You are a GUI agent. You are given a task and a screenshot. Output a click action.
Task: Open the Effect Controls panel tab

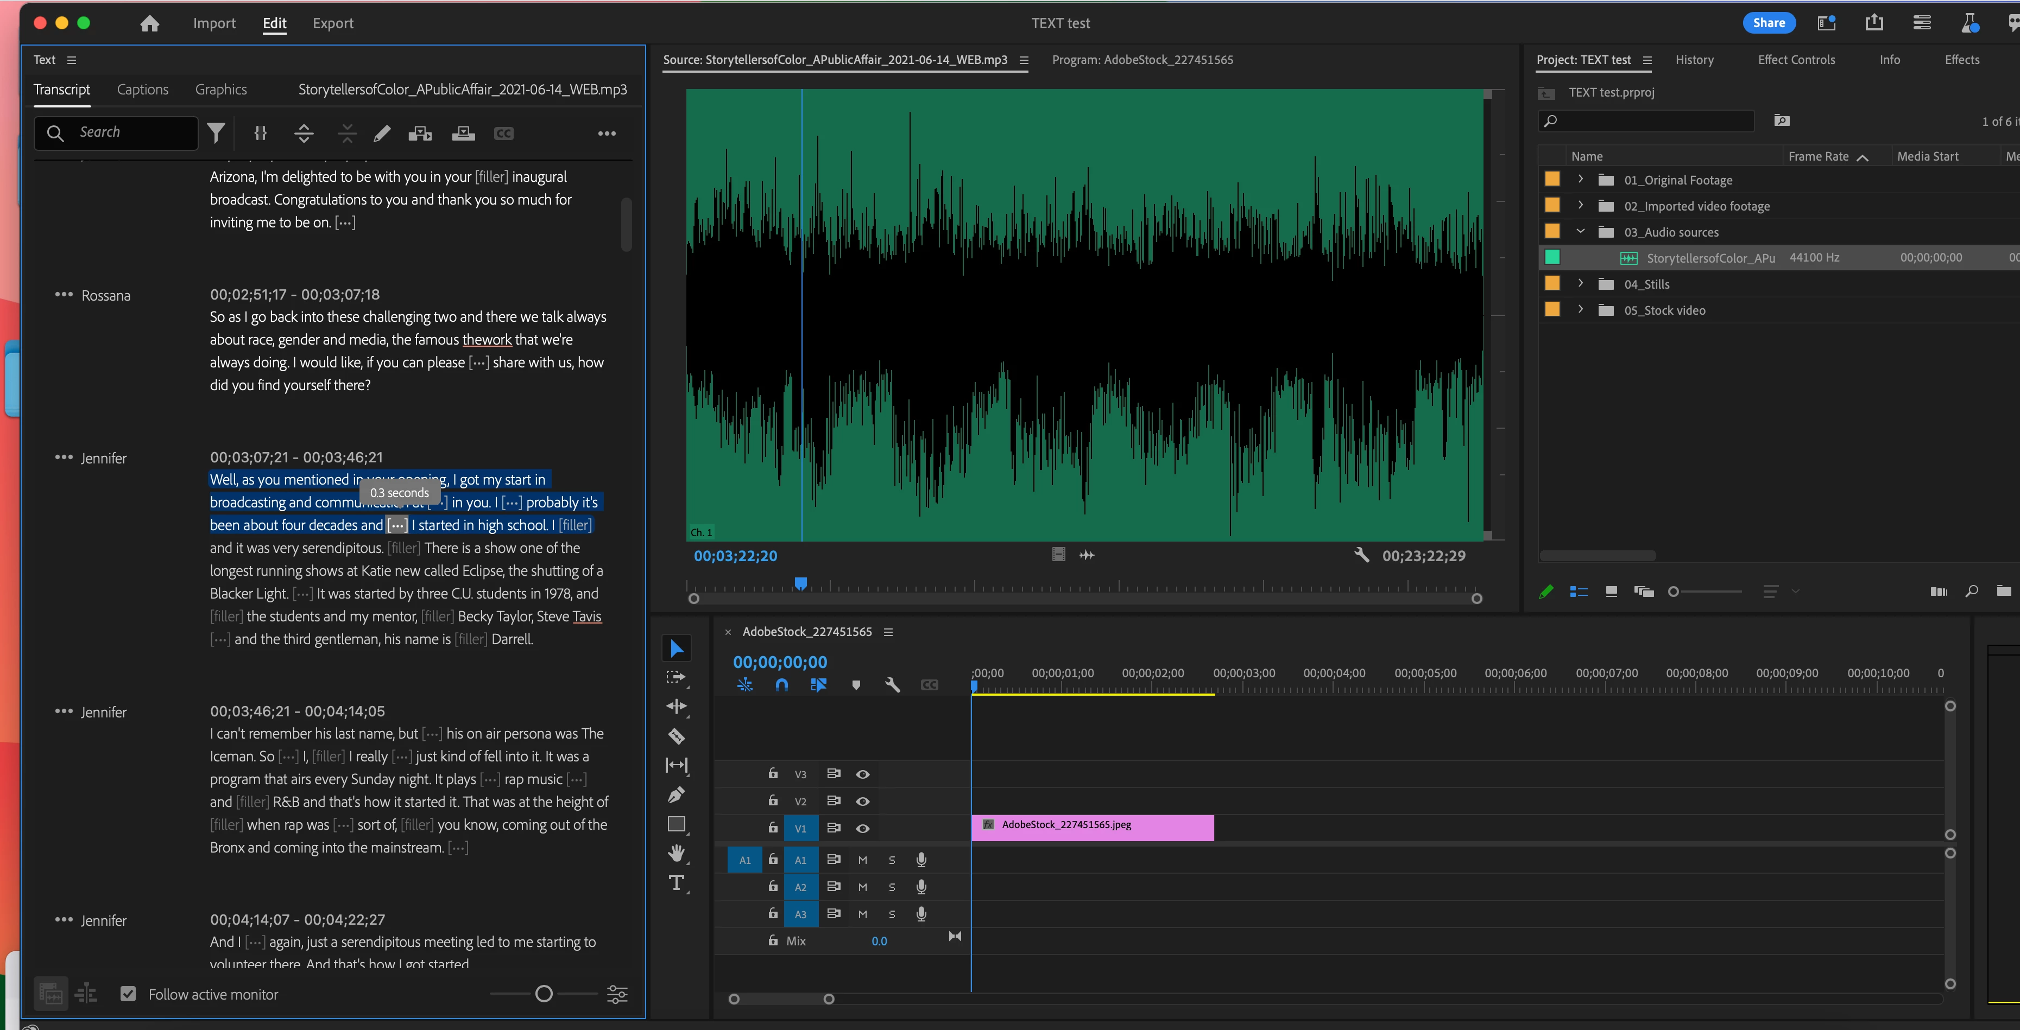pyautogui.click(x=1796, y=60)
